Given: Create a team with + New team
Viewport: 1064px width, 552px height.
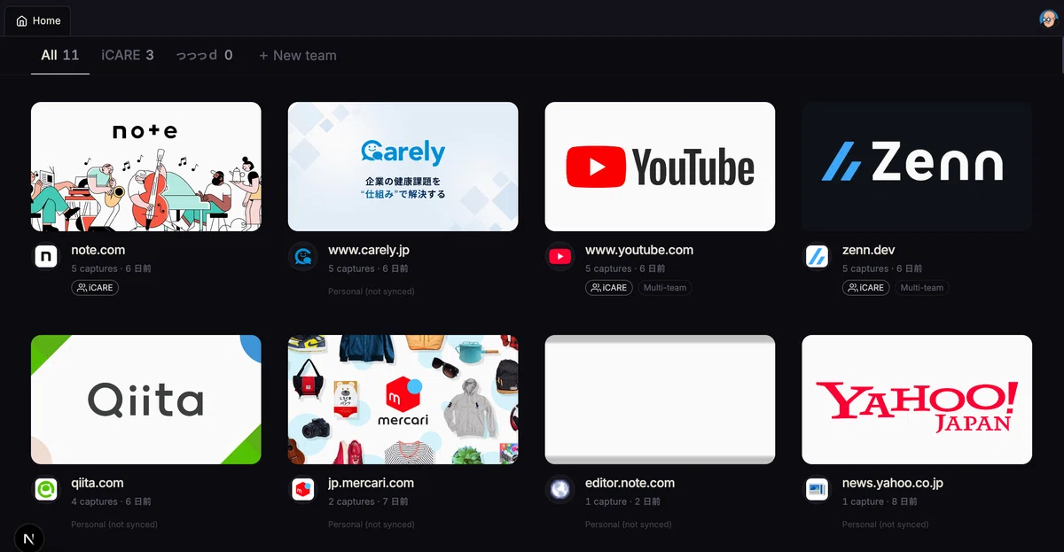Looking at the screenshot, I should (x=298, y=55).
